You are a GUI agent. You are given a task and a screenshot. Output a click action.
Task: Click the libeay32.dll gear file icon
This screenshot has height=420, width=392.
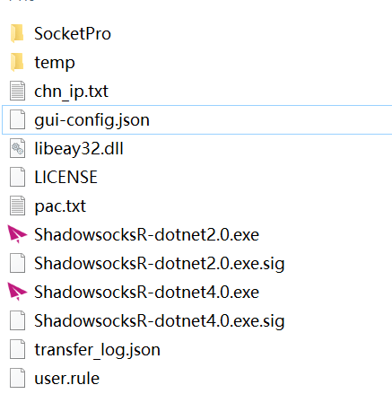(x=17, y=148)
